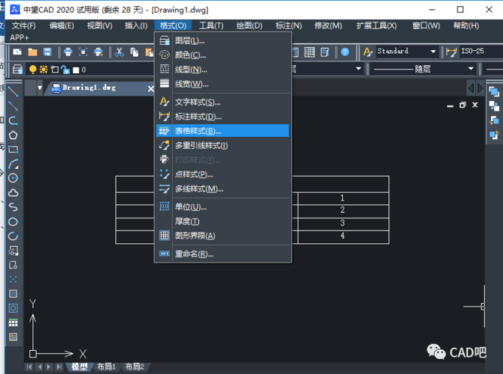503x374 pixels.
Task: Expand the 随层 linetype dropdown
Action: [471, 69]
